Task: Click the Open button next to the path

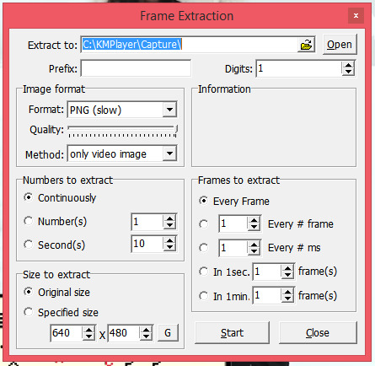Action: click(x=340, y=45)
